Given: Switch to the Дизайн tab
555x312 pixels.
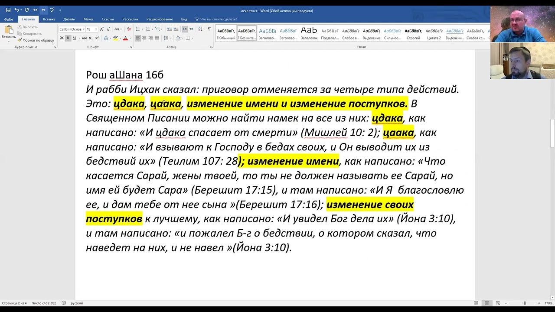Looking at the screenshot, I should coord(69,19).
